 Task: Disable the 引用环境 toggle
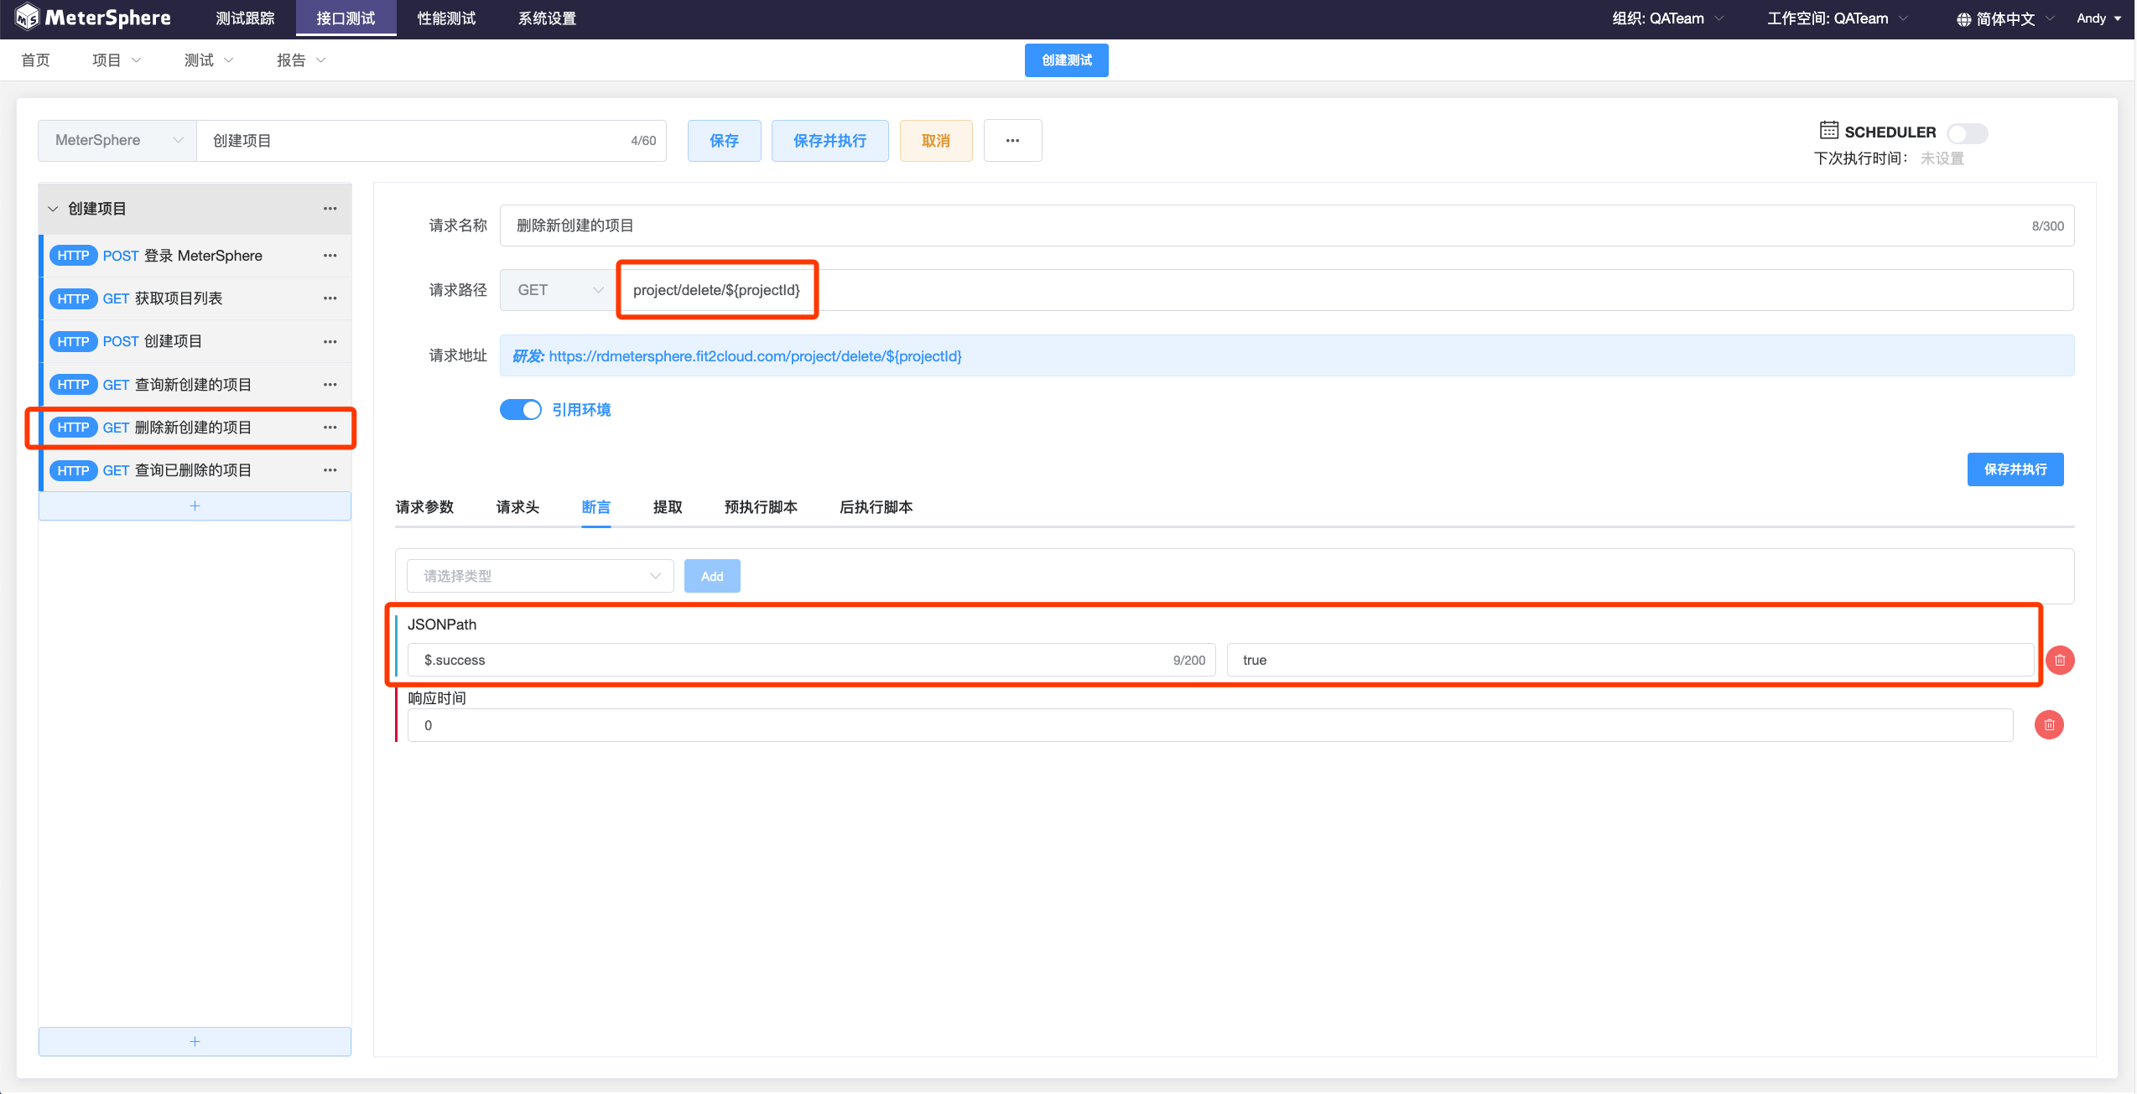[521, 410]
